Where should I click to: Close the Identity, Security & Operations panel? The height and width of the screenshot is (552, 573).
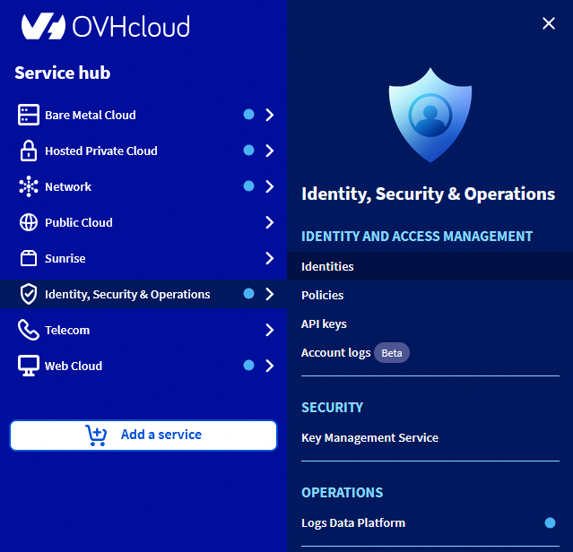[549, 23]
